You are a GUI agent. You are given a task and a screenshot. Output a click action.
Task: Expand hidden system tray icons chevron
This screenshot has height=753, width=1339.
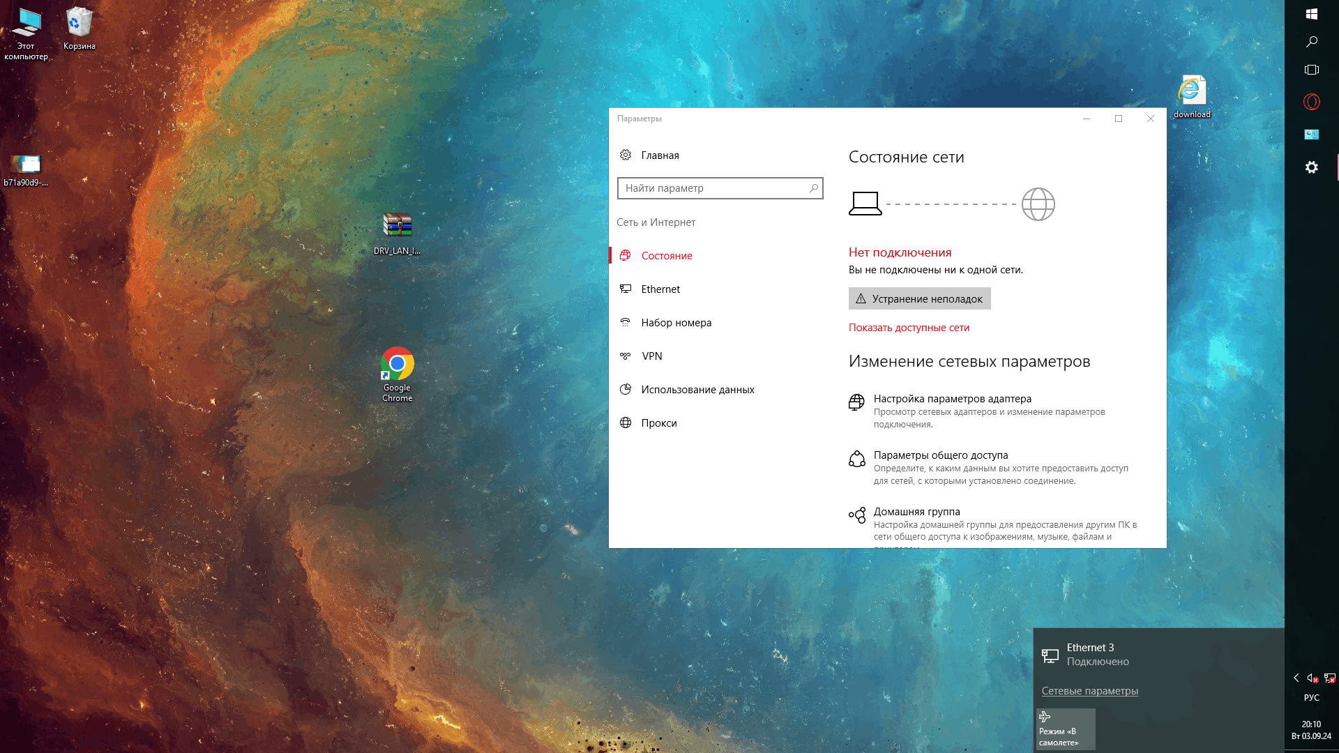click(x=1296, y=678)
